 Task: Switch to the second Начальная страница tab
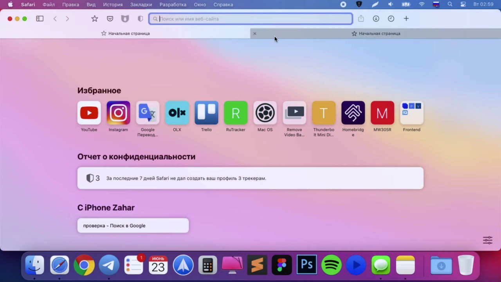[x=376, y=33]
